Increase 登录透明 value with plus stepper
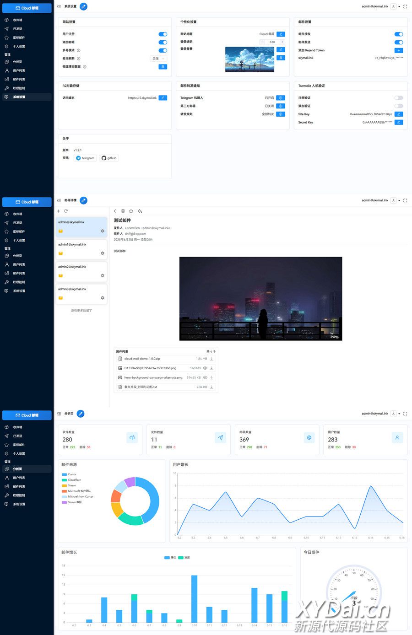 click(282, 42)
